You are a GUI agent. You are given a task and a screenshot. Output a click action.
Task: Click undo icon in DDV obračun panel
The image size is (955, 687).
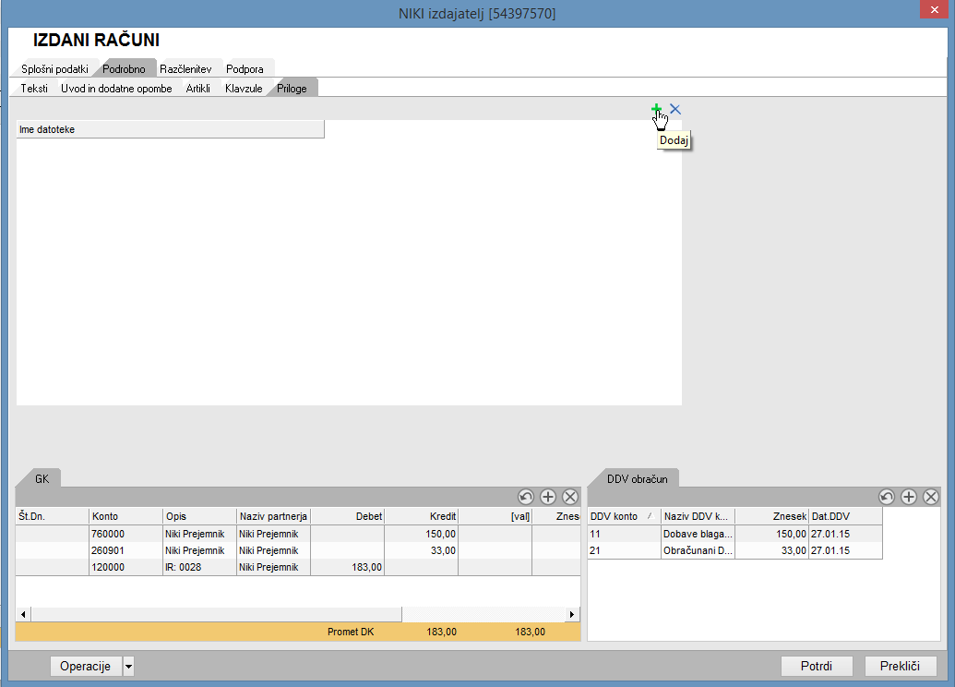(887, 497)
